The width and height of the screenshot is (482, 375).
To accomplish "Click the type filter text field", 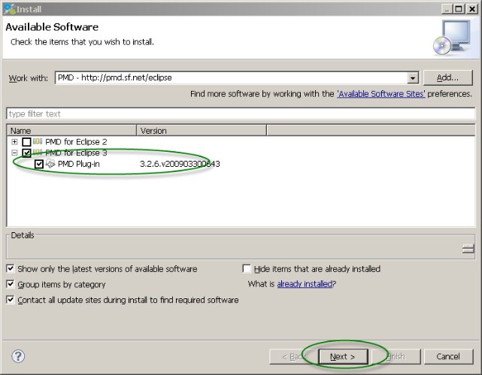I will [241, 113].
